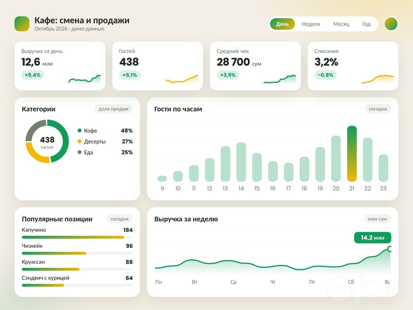This screenshot has width=413, height=310.
Task: Click the gray Еда legend dot
Action: pyautogui.click(x=80, y=152)
